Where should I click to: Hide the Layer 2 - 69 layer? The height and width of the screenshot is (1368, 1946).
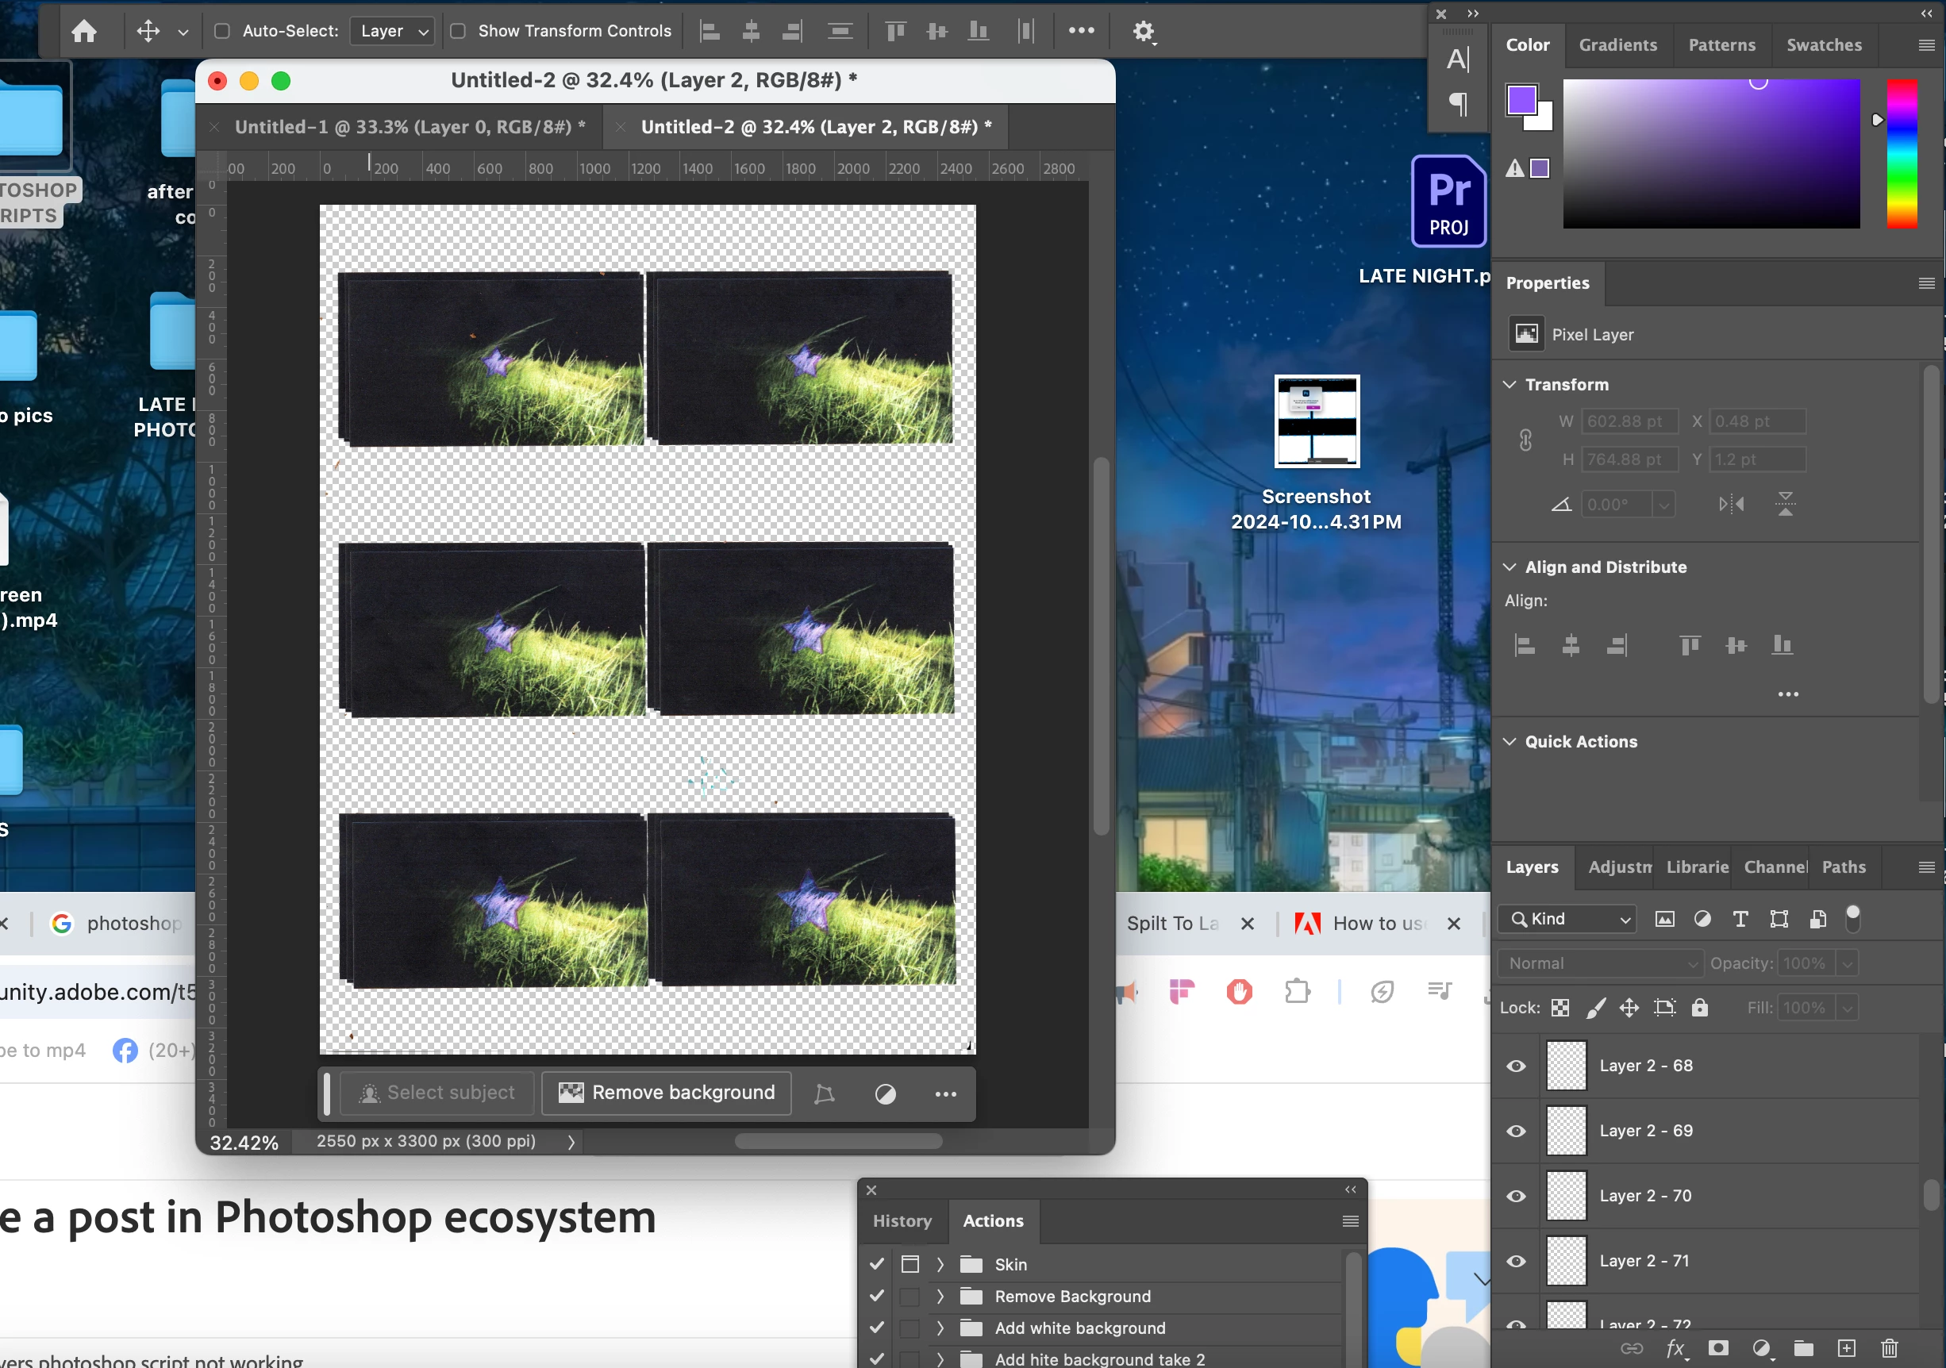click(1517, 1131)
